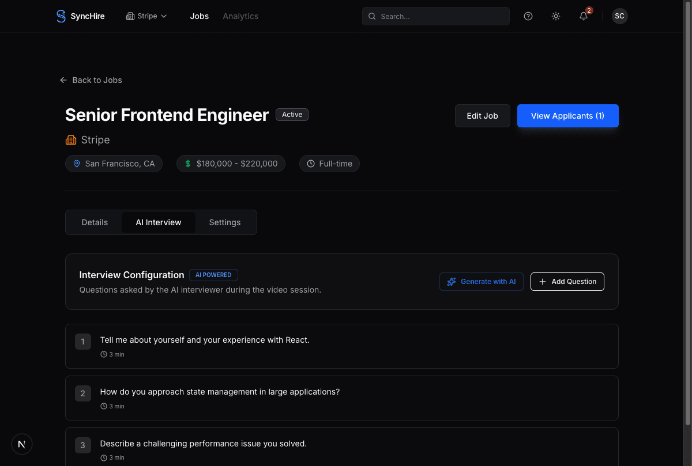
Task: Toggle light mode with the sun icon
Action: click(555, 16)
